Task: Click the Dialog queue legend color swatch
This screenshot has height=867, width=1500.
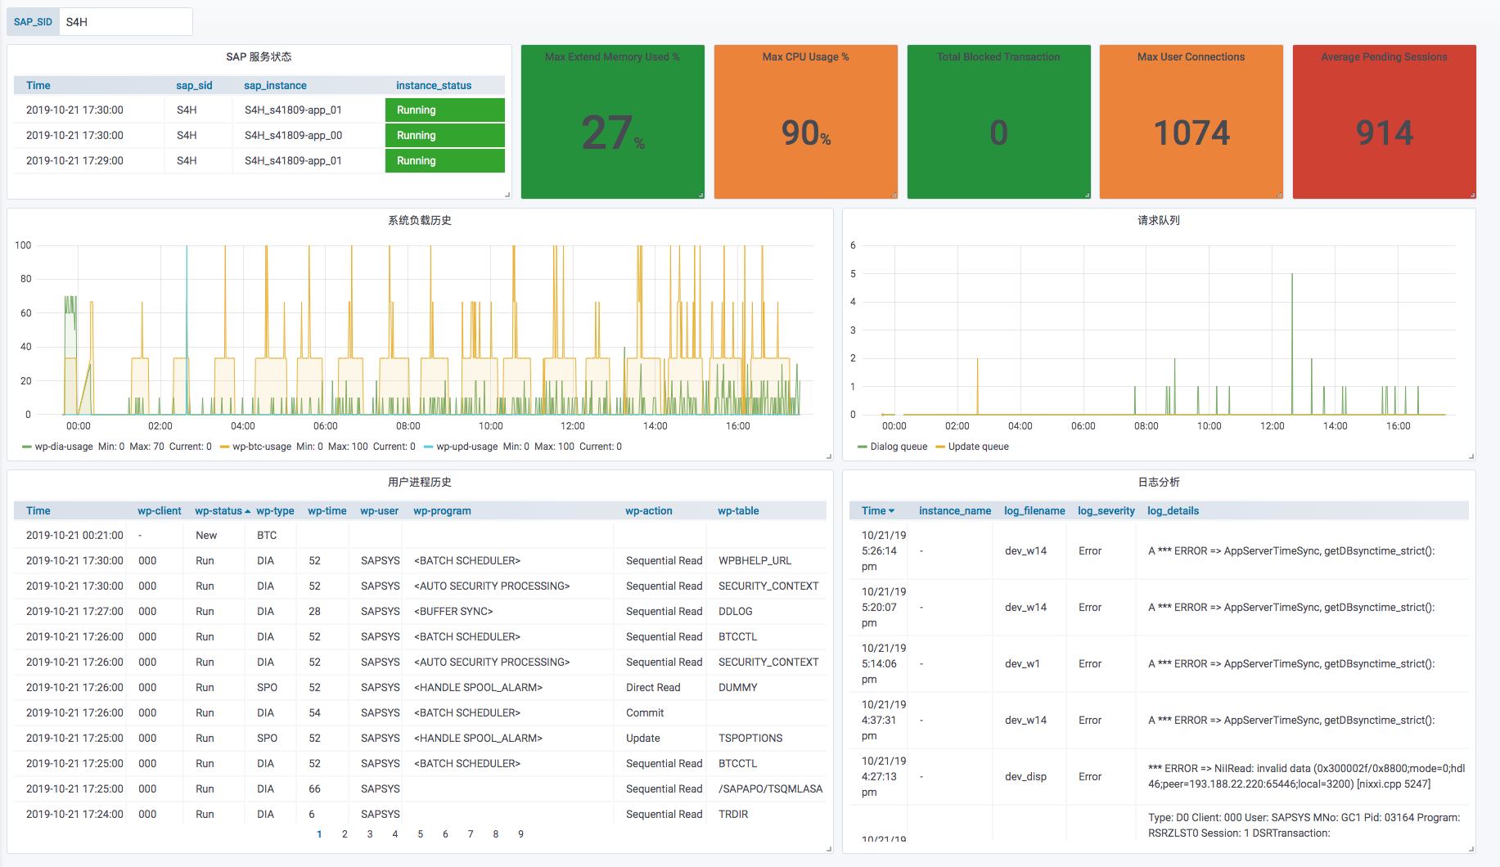Action: tap(862, 447)
